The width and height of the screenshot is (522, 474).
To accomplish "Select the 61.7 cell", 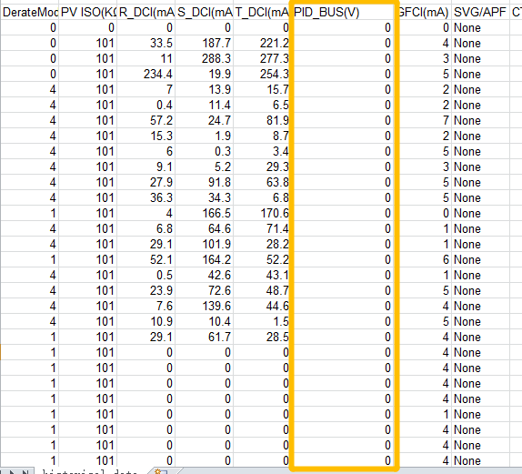I will point(205,337).
